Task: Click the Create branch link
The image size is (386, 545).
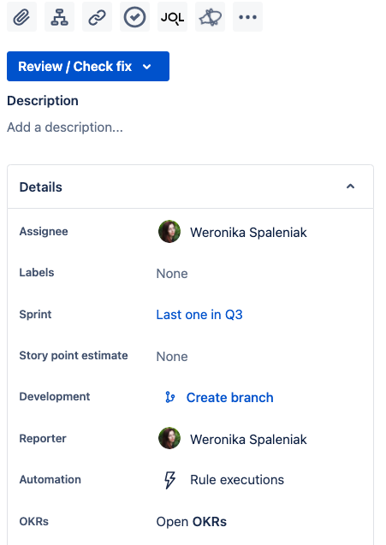Action: tap(229, 397)
